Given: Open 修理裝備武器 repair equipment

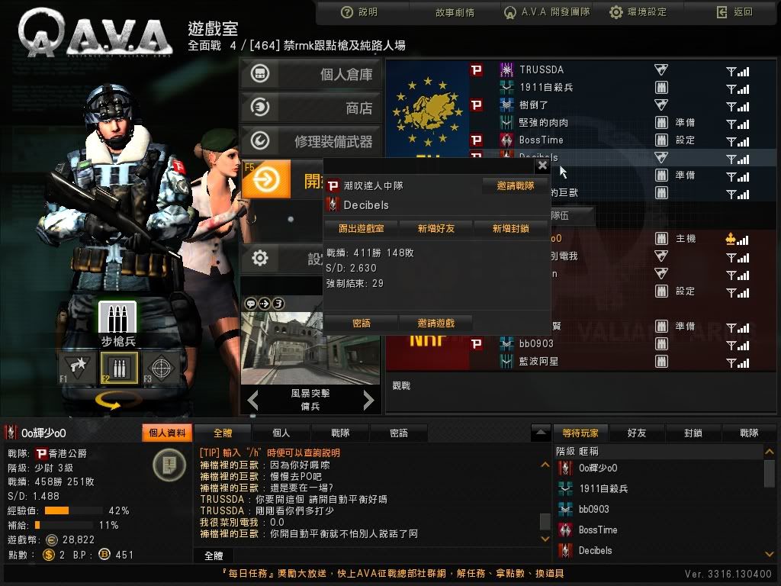Looking at the screenshot, I should coord(311,141).
